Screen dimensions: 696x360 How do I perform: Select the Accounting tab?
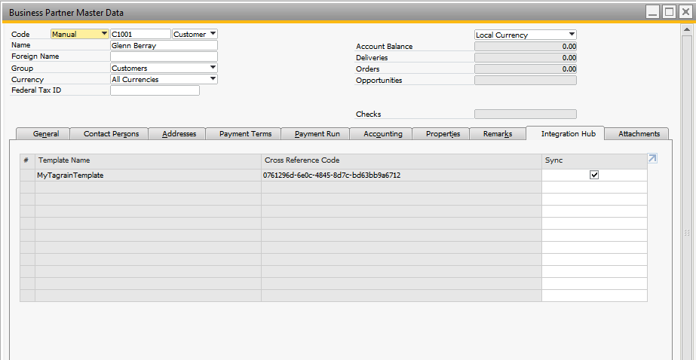point(382,134)
